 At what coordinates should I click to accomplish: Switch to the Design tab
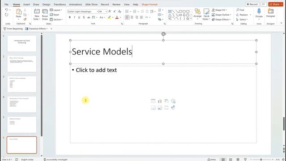click(x=46, y=4)
